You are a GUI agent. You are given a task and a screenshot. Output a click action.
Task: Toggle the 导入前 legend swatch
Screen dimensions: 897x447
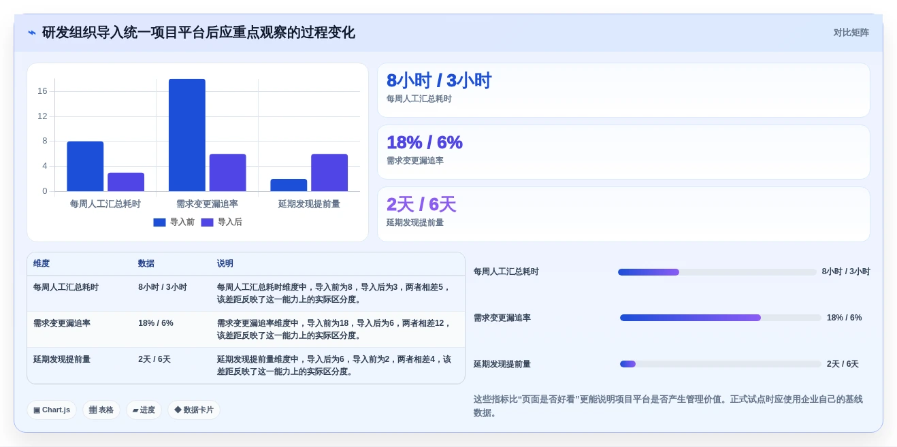tap(159, 222)
